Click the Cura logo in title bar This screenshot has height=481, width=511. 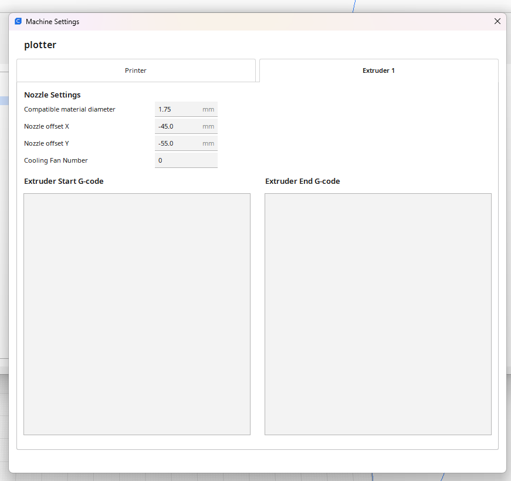[x=18, y=22]
